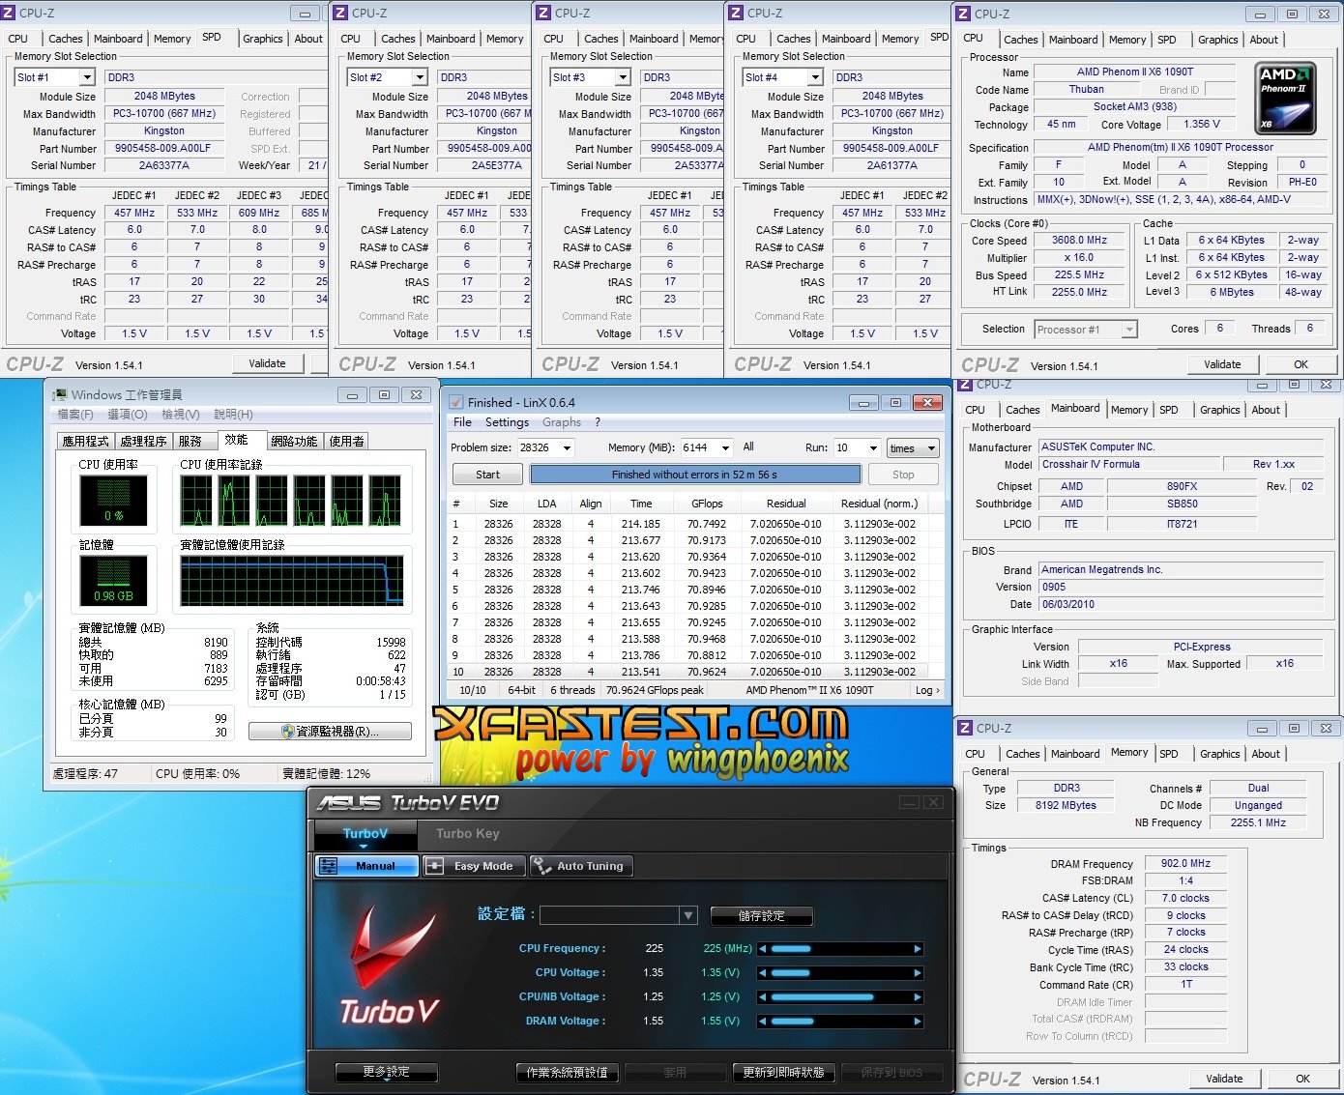
Task: Open Caches tab in CPU-Z processor window
Action: click(x=1021, y=40)
